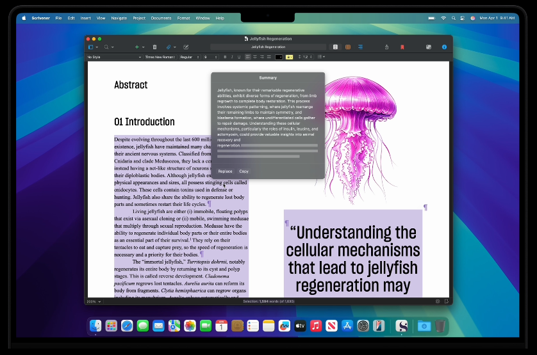Toggle Bold formatting
The height and width of the screenshot is (355, 537).
[x=225, y=57]
